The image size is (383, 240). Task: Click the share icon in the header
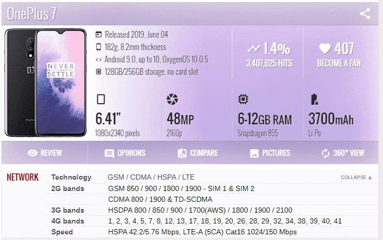pyautogui.click(x=365, y=13)
